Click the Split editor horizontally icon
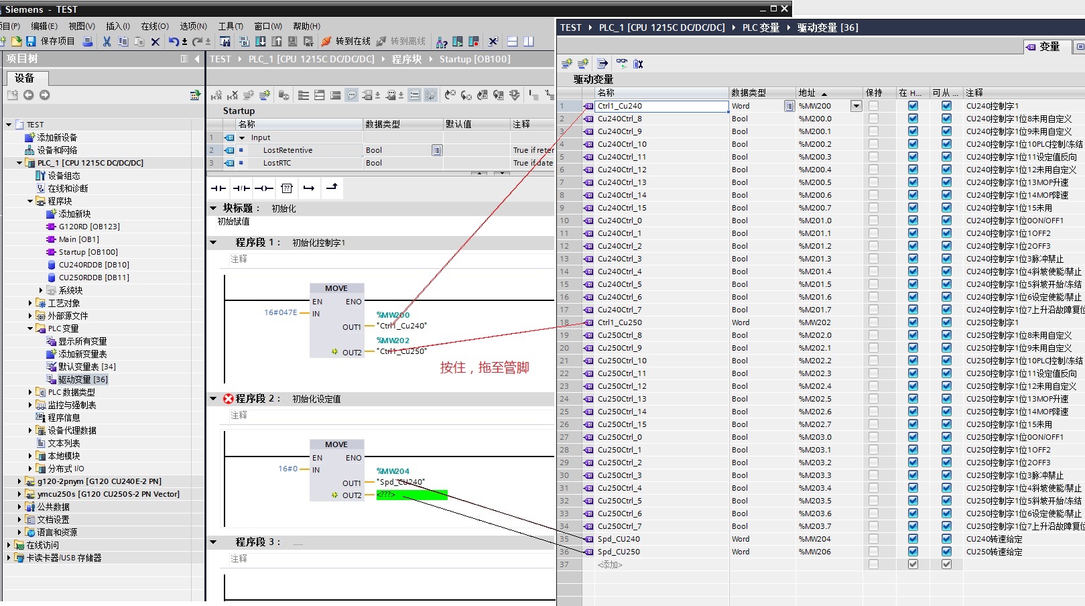The image size is (1085, 606). coord(513,42)
